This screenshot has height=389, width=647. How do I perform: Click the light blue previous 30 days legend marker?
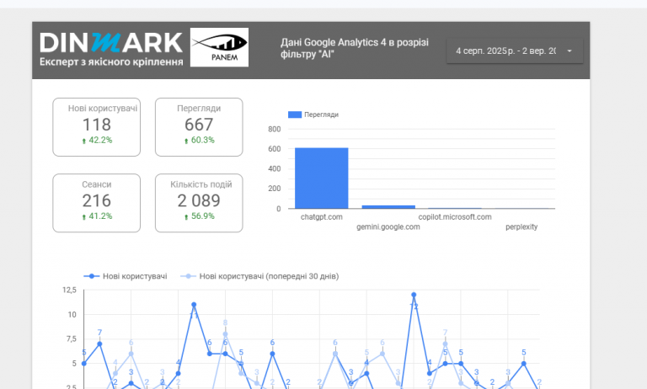pyautogui.click(x=188, y=276)
